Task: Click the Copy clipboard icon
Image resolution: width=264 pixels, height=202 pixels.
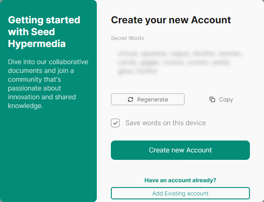Action: [212, 100]
